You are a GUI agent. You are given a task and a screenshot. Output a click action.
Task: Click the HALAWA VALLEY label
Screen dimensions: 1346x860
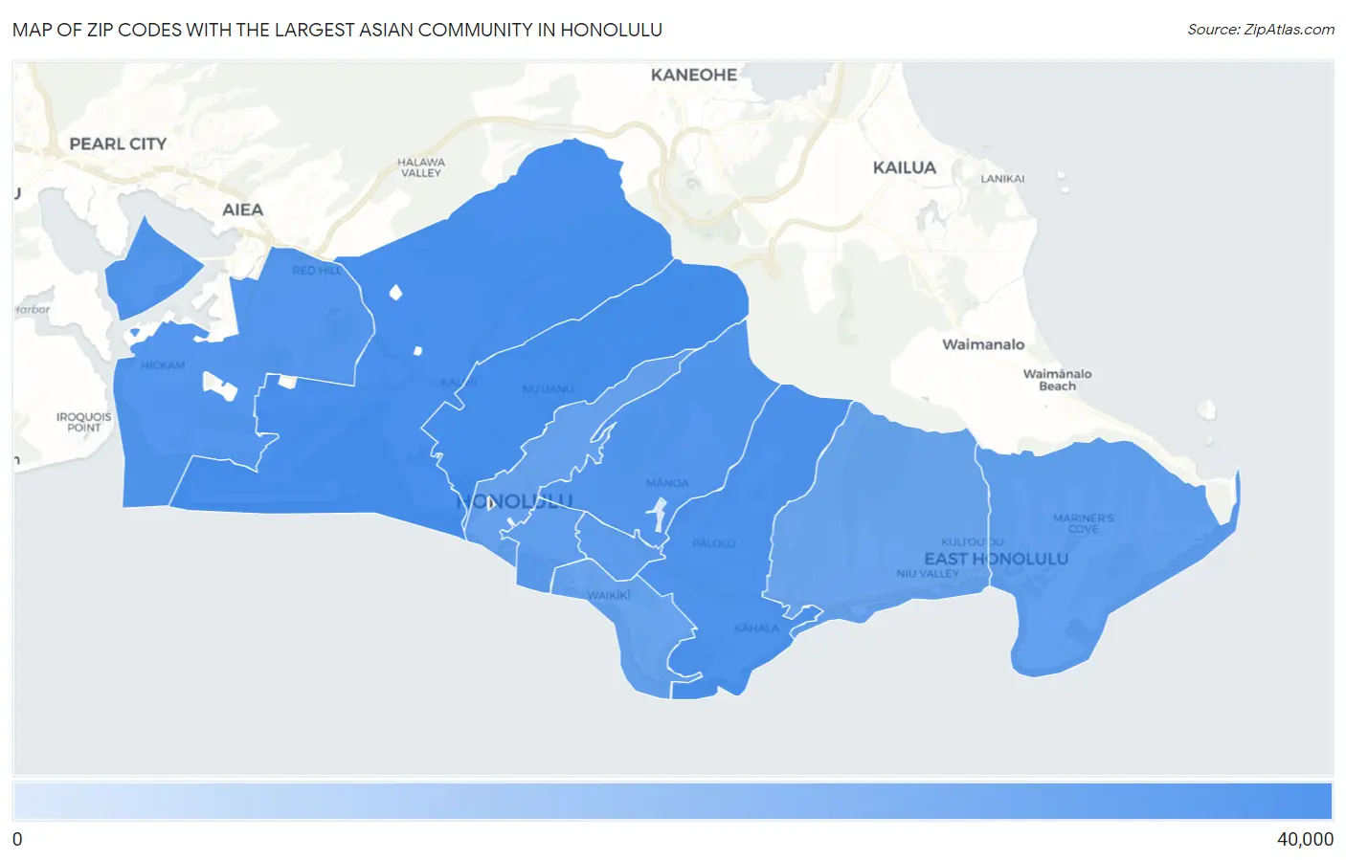coord(421,167)
